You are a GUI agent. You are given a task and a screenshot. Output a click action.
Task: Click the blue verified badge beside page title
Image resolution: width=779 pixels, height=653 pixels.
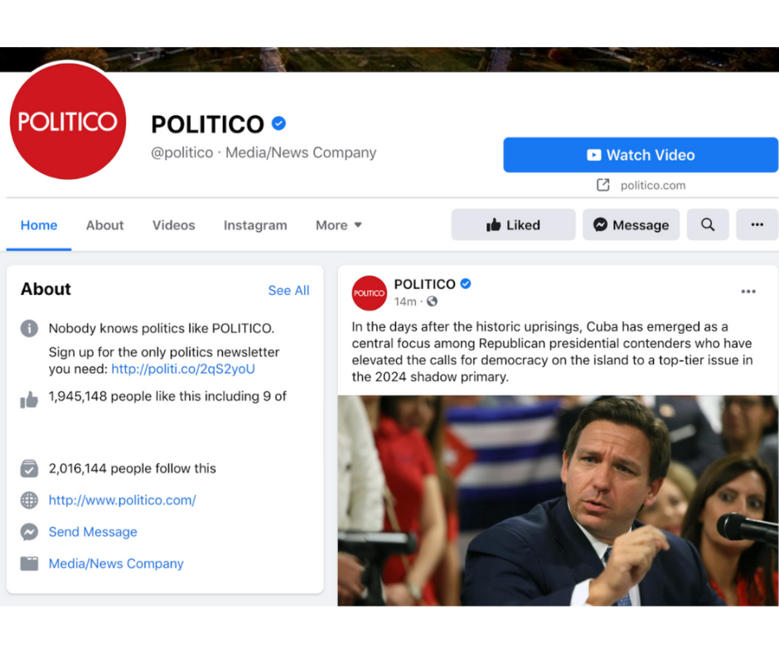(278, 123)
